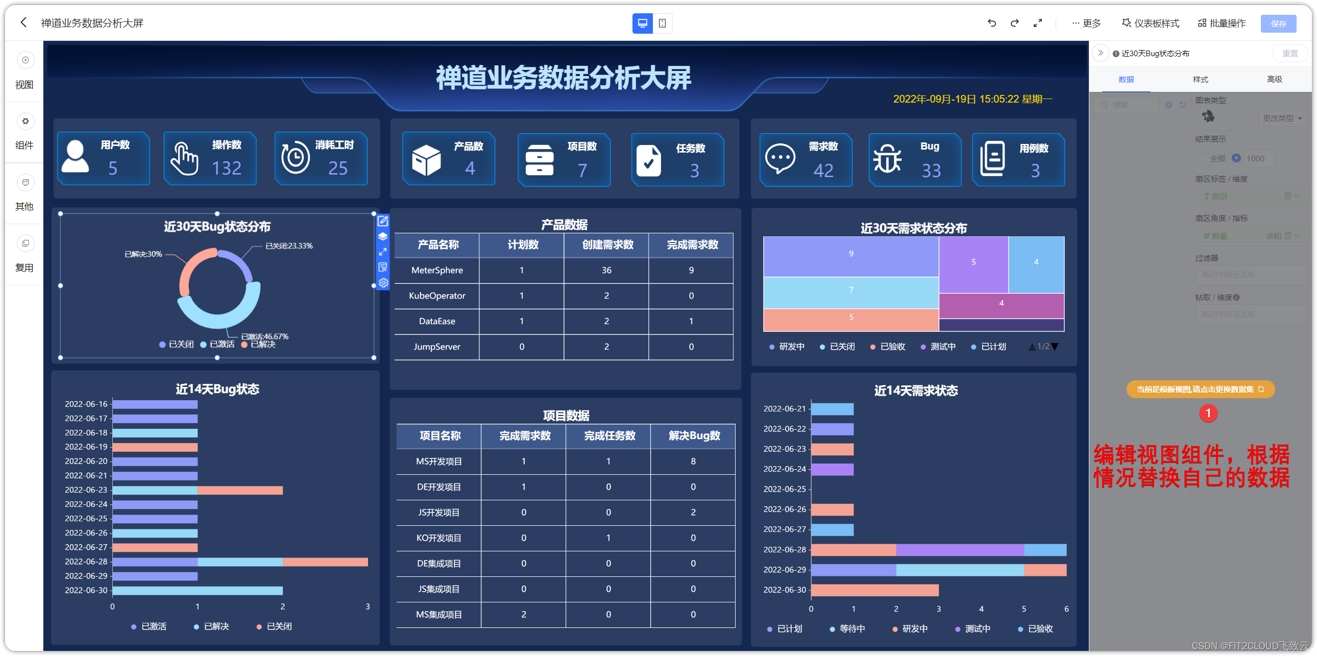Collapse the right panel with double-arrow toggle
Viewport: 1317px width, 656px height.
(1101, 53)
